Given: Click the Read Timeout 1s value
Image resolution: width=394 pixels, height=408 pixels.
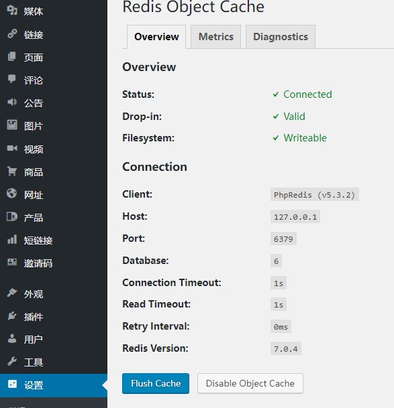Looking at the screenshot, I should (x=279, y=304).
